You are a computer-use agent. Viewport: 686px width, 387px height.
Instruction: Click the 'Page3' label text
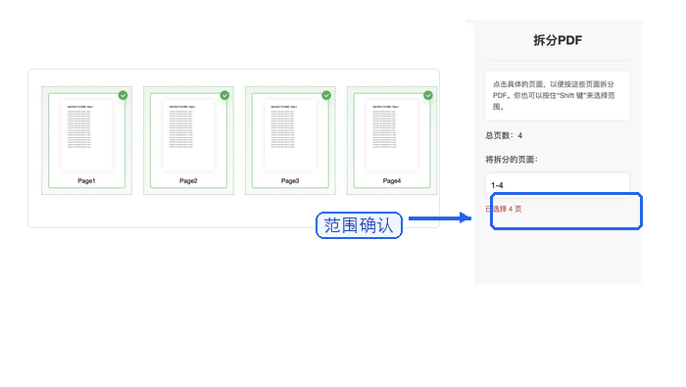point(290,180)
